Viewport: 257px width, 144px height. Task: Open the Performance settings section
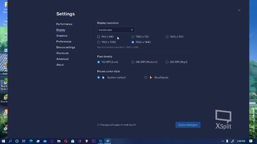click(64, 24)
